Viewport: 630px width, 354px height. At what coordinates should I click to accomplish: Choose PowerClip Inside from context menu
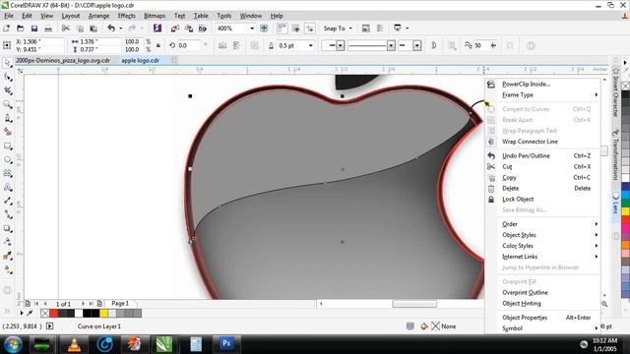[x=526, y=85]
